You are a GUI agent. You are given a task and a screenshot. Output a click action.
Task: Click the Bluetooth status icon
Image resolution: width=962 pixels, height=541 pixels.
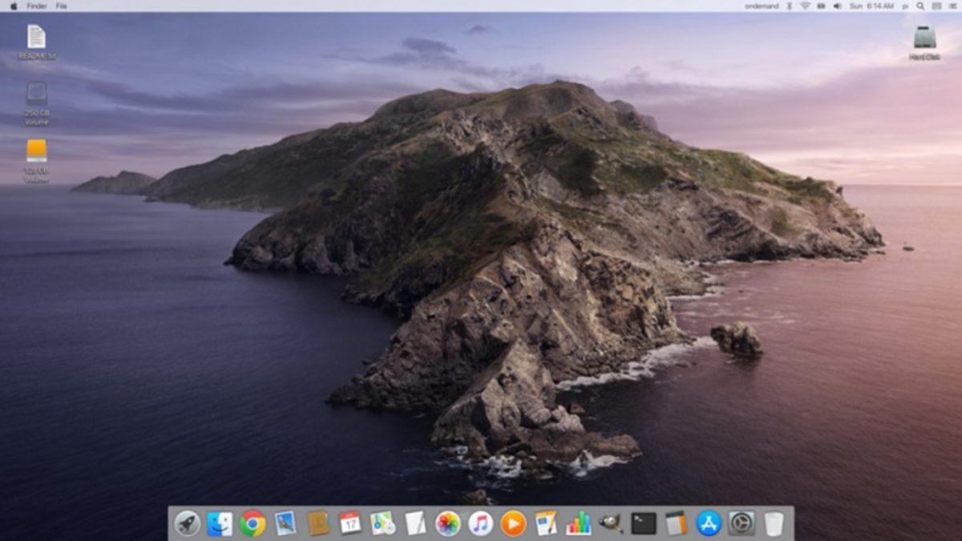point(789,6)
